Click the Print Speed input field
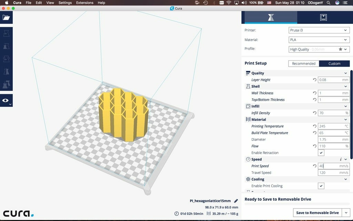The height and width of the screenshot is (221, 353). [x=334, y=166]
